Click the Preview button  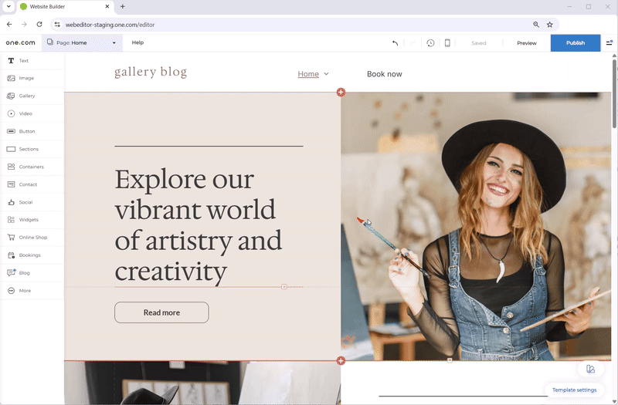coord(526,43)
